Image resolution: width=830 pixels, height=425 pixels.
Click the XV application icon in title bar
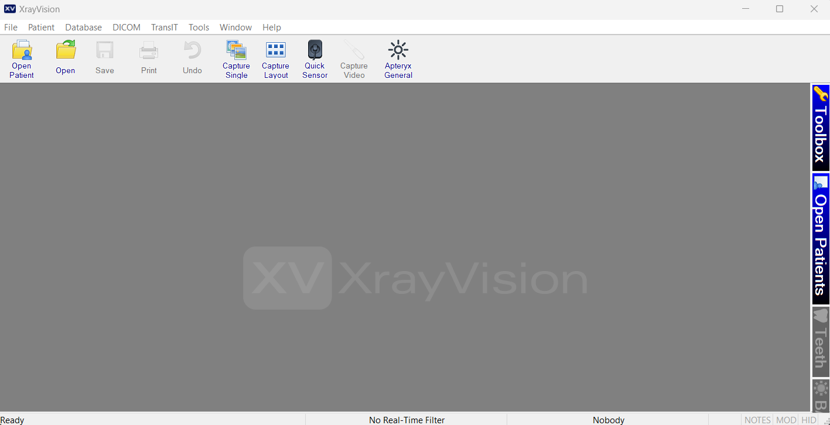(9, 9)
